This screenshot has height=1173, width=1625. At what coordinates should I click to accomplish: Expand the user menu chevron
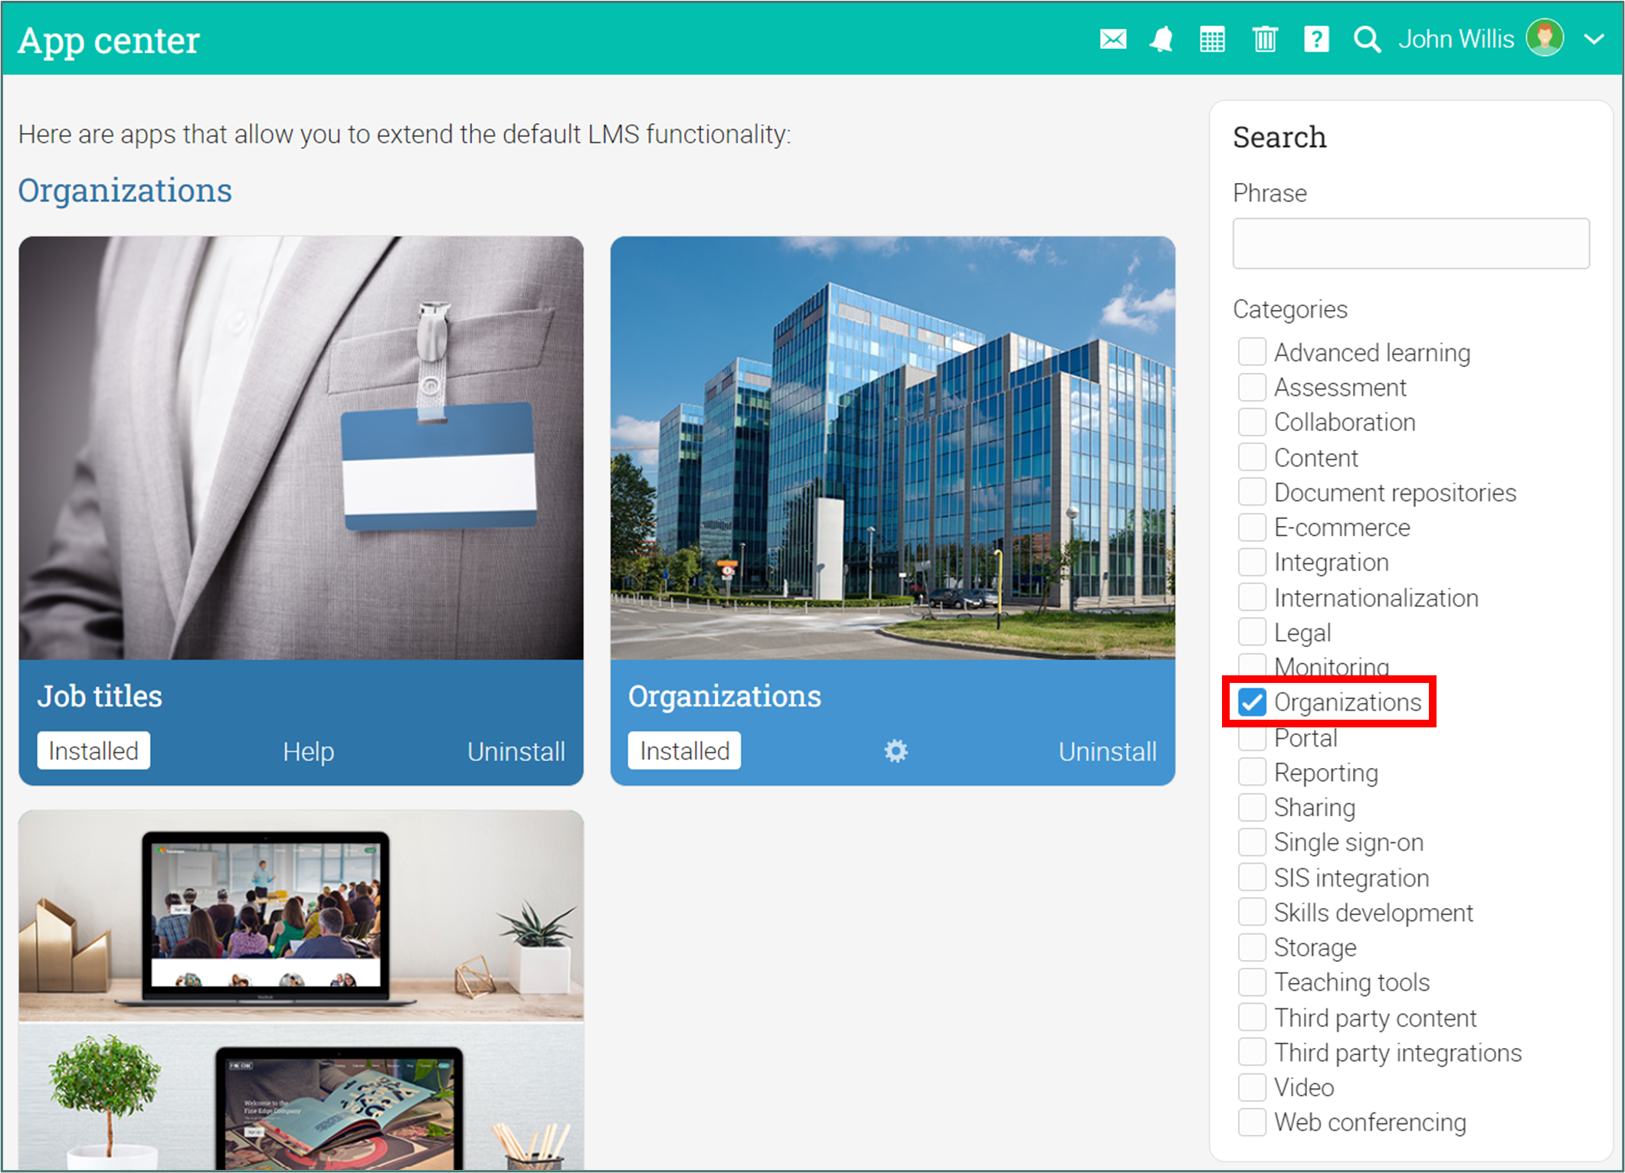1594,39
